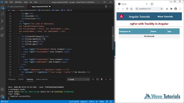Click the camera extension icon in Chrome
Screen dimensions: 184x103
167,9
